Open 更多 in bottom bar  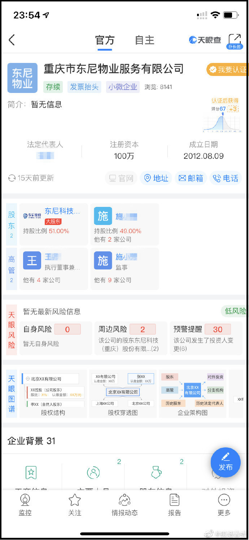coord(224,505)
